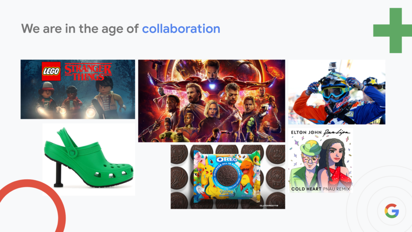Click the blue word "collaboration"
This screenshot has width=412, height=232.
click(x=181, y=29)
